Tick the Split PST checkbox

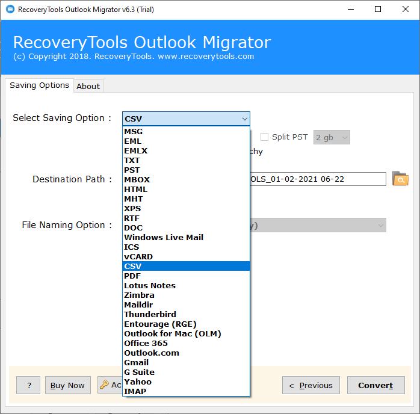click(x=264, y=137)
